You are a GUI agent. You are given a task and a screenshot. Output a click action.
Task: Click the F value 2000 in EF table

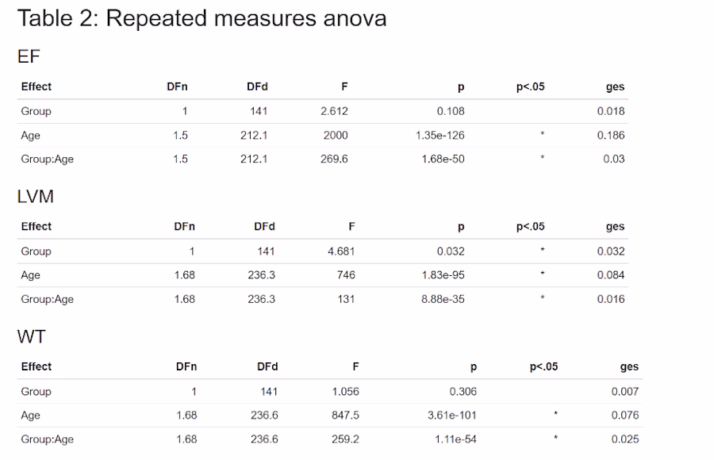[x=335, y=135]
